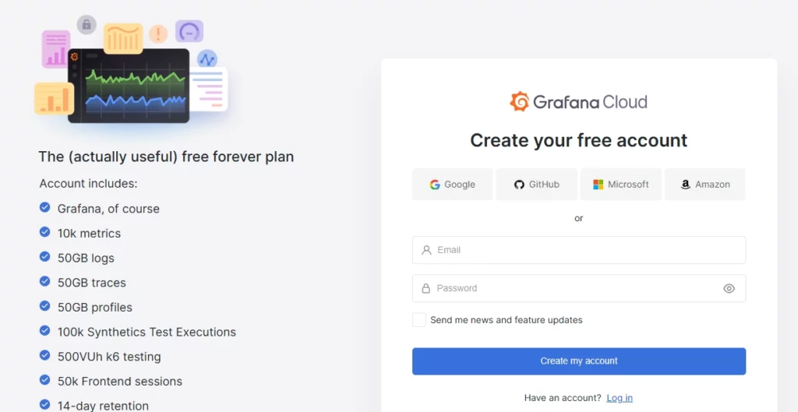Screen dimensions: 798x412
Task: Select Amazon logo sign-up option
Action: [x=704, y=184]
